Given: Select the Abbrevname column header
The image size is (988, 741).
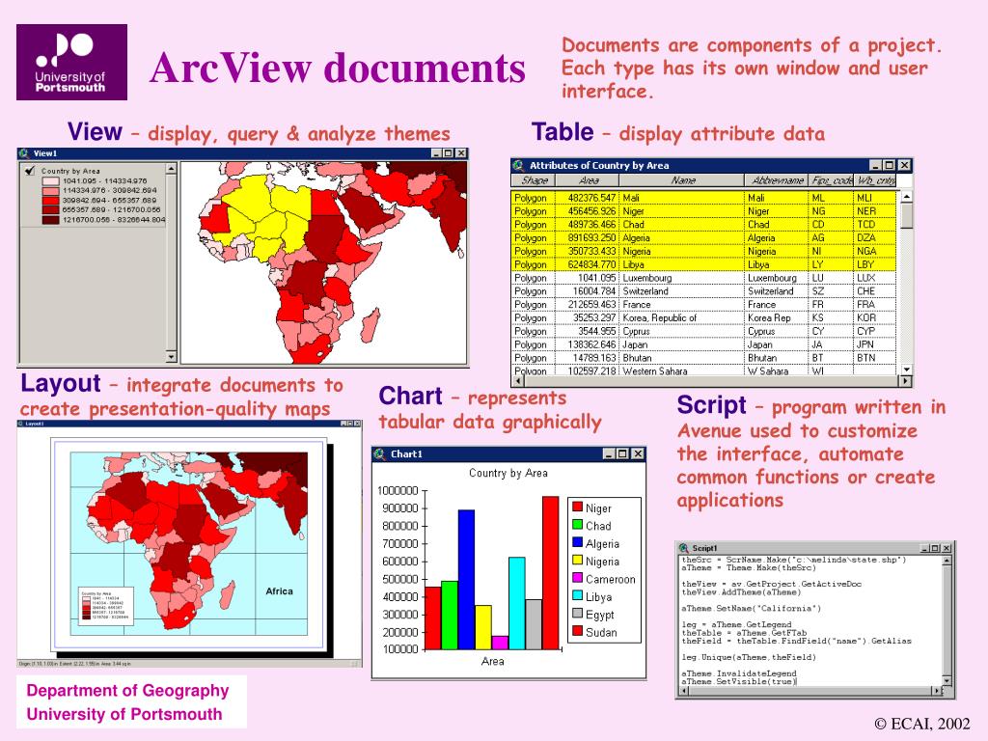Looking at the screenshot, I should (x=777, y=180).
